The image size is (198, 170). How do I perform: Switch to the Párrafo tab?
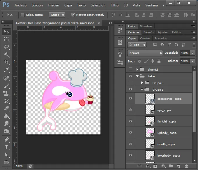pyautogui.click(x=148, y=32)
